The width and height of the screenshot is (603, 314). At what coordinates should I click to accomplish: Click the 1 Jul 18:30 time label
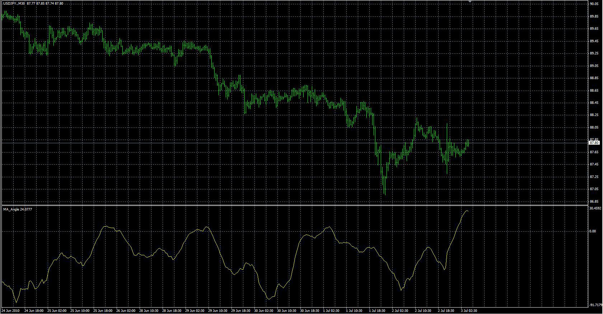377,311
